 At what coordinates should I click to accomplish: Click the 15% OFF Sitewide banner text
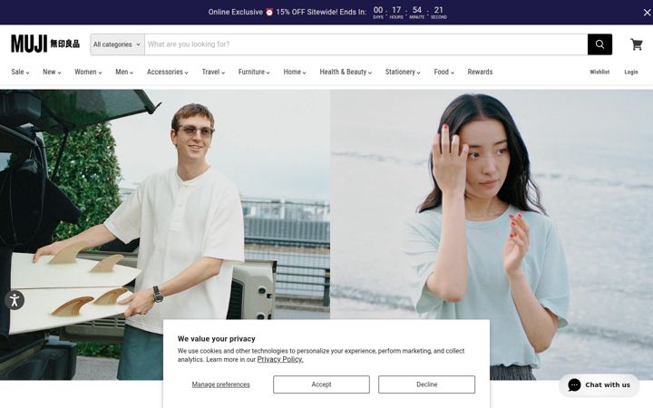click(x=288, y=12)
